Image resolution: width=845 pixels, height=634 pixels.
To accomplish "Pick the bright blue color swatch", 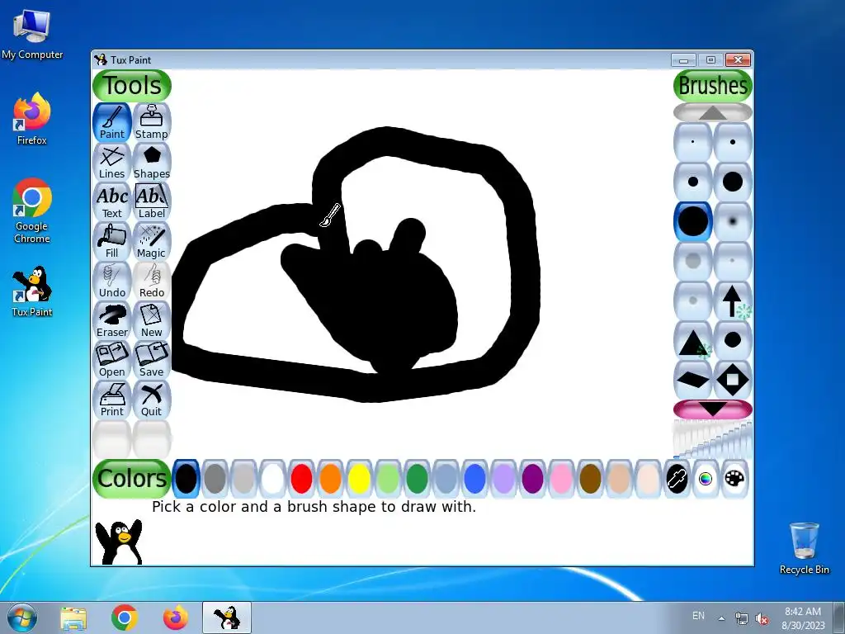I will (x=474, y=479).
